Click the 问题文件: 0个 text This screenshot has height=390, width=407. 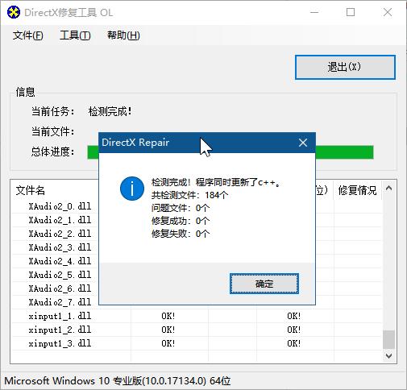(x=181, y=208)
